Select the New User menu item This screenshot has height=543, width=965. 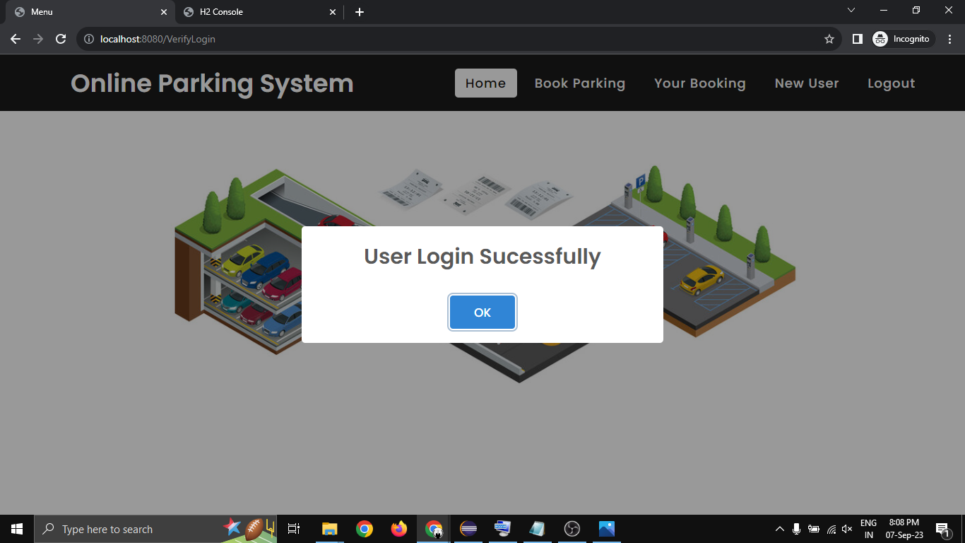click(807, 83)
